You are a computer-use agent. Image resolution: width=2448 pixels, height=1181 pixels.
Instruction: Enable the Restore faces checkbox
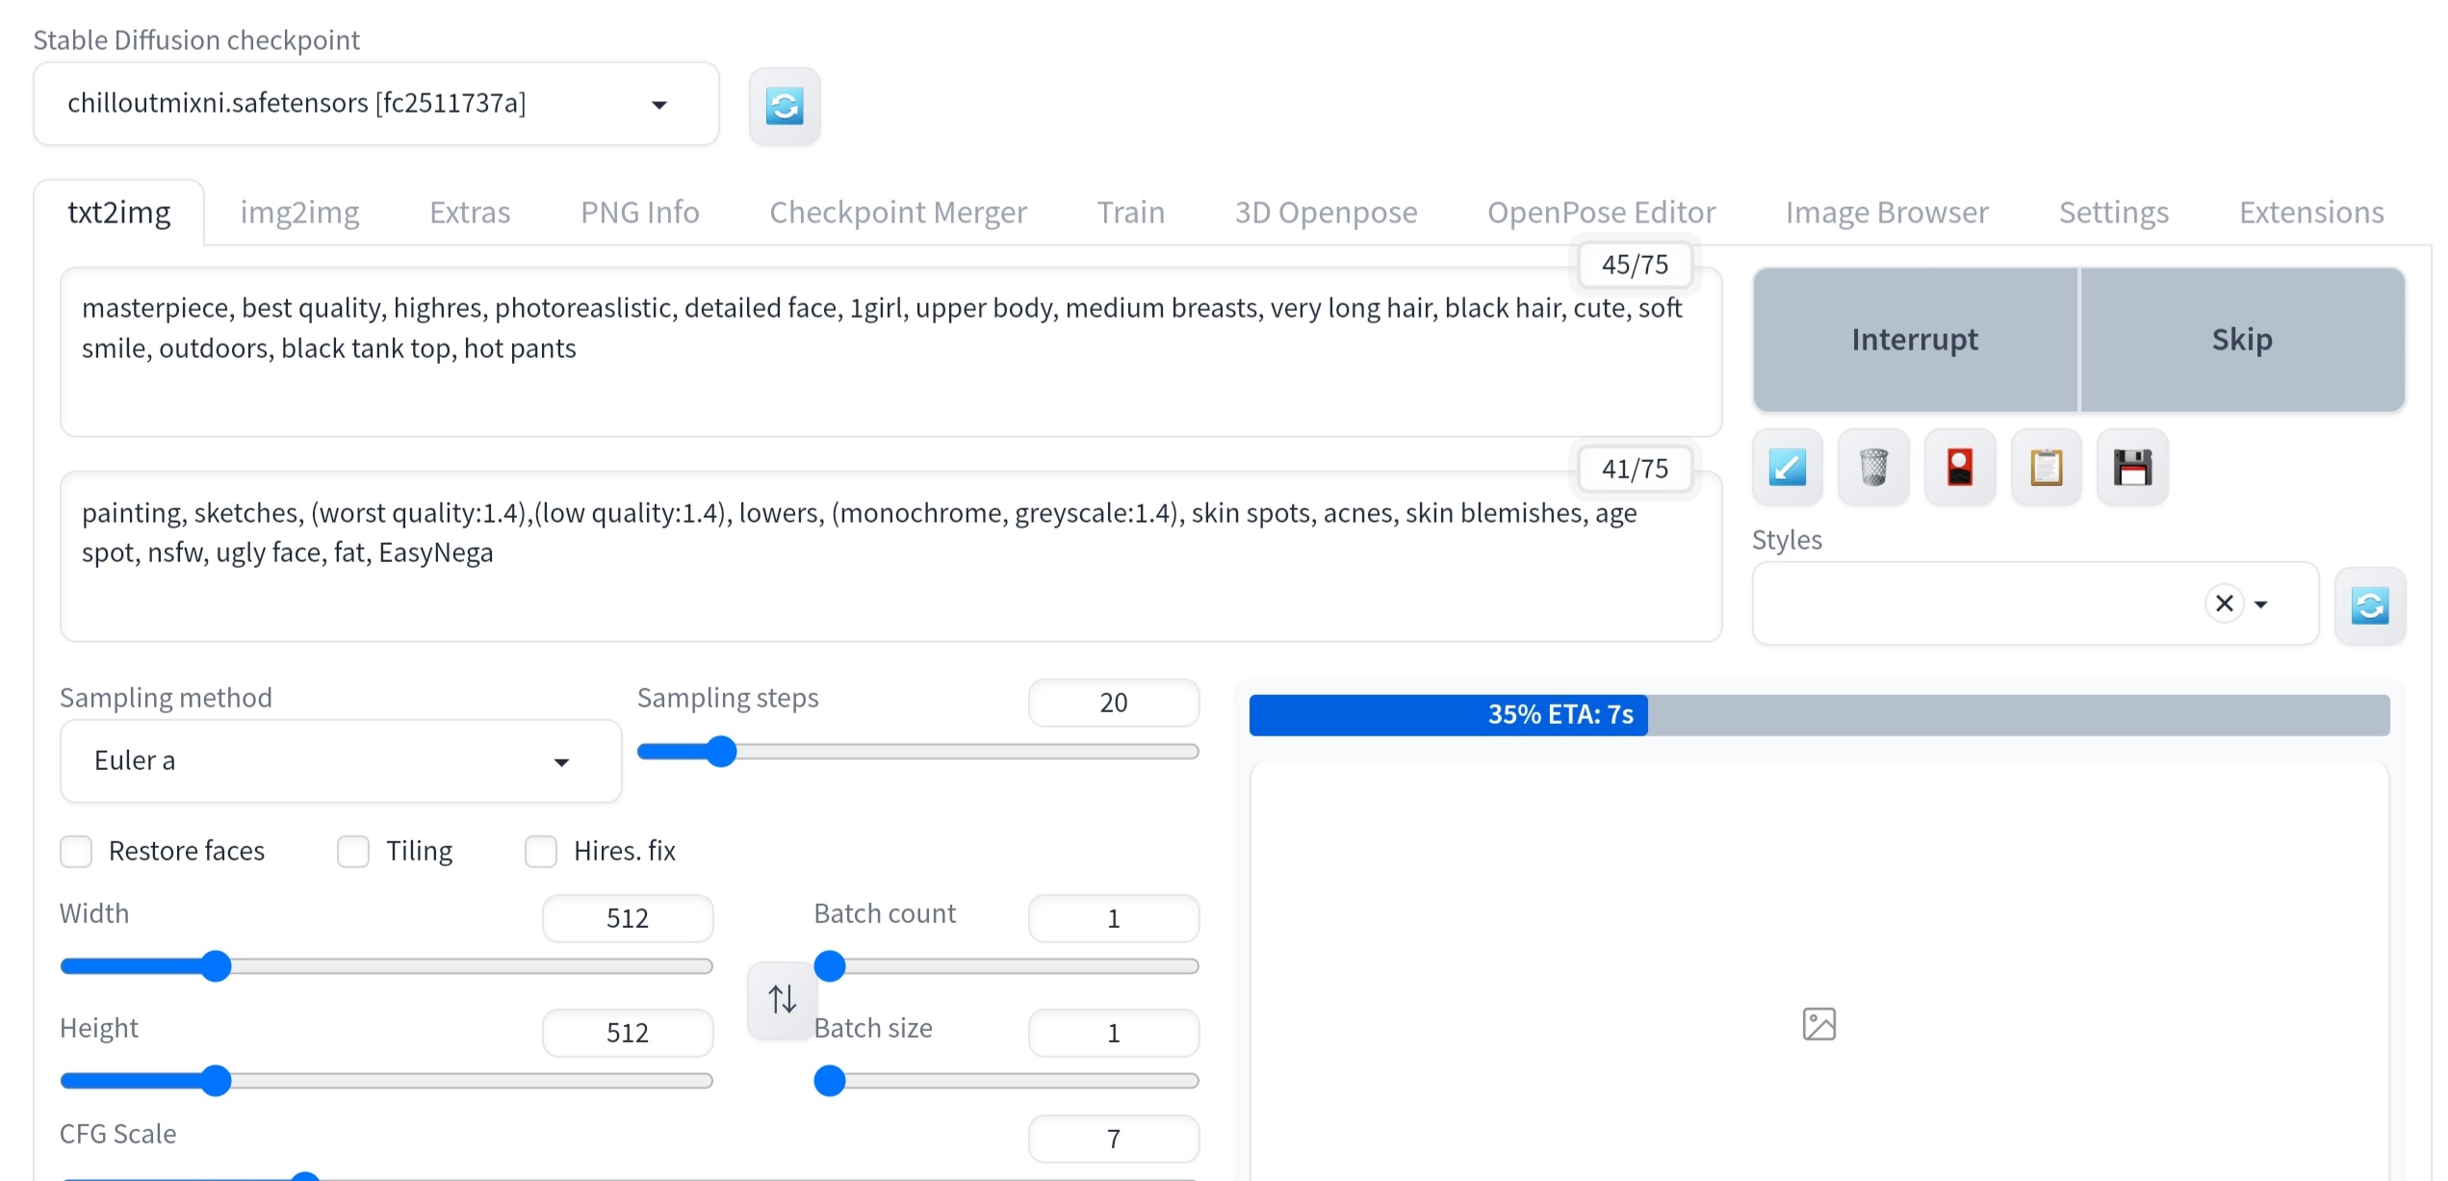point(76,851)
